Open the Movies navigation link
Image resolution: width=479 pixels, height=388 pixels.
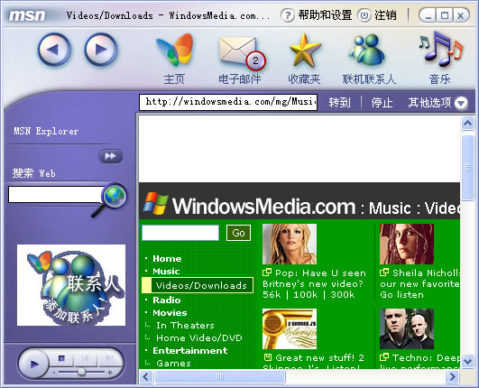click(170, 313)
